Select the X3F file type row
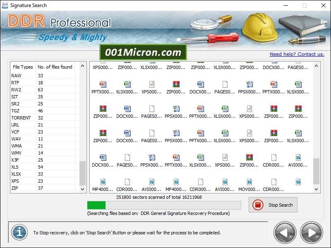Image resolution: width=331 pixels, height=248 pixels. point(43,160)
